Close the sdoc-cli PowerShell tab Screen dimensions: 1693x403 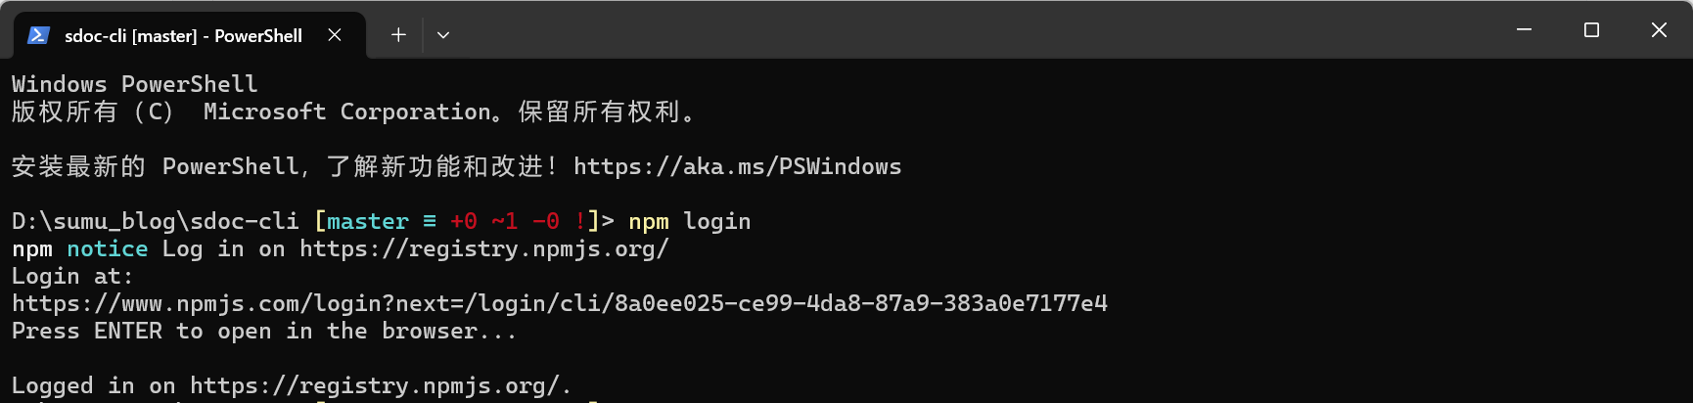point(335,35)
